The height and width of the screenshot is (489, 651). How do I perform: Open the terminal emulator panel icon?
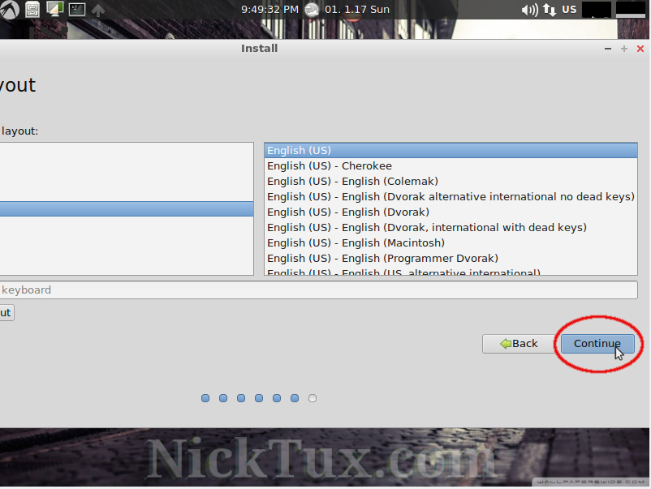point(76,10)
